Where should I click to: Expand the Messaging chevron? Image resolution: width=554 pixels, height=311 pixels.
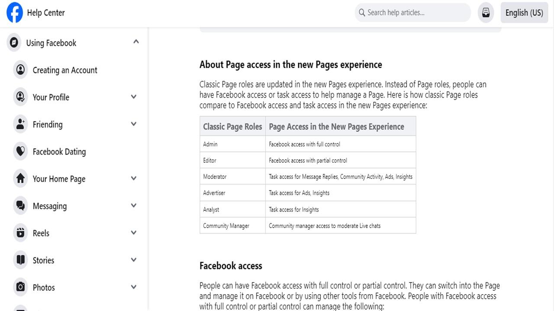[x=134, y=206]
